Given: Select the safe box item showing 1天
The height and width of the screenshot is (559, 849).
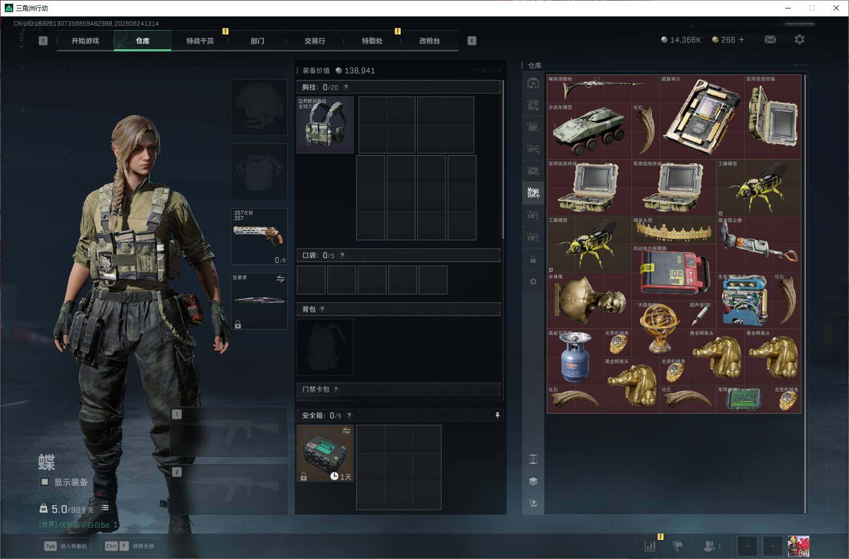Looking at the screenshot, I should pos(325,453).
